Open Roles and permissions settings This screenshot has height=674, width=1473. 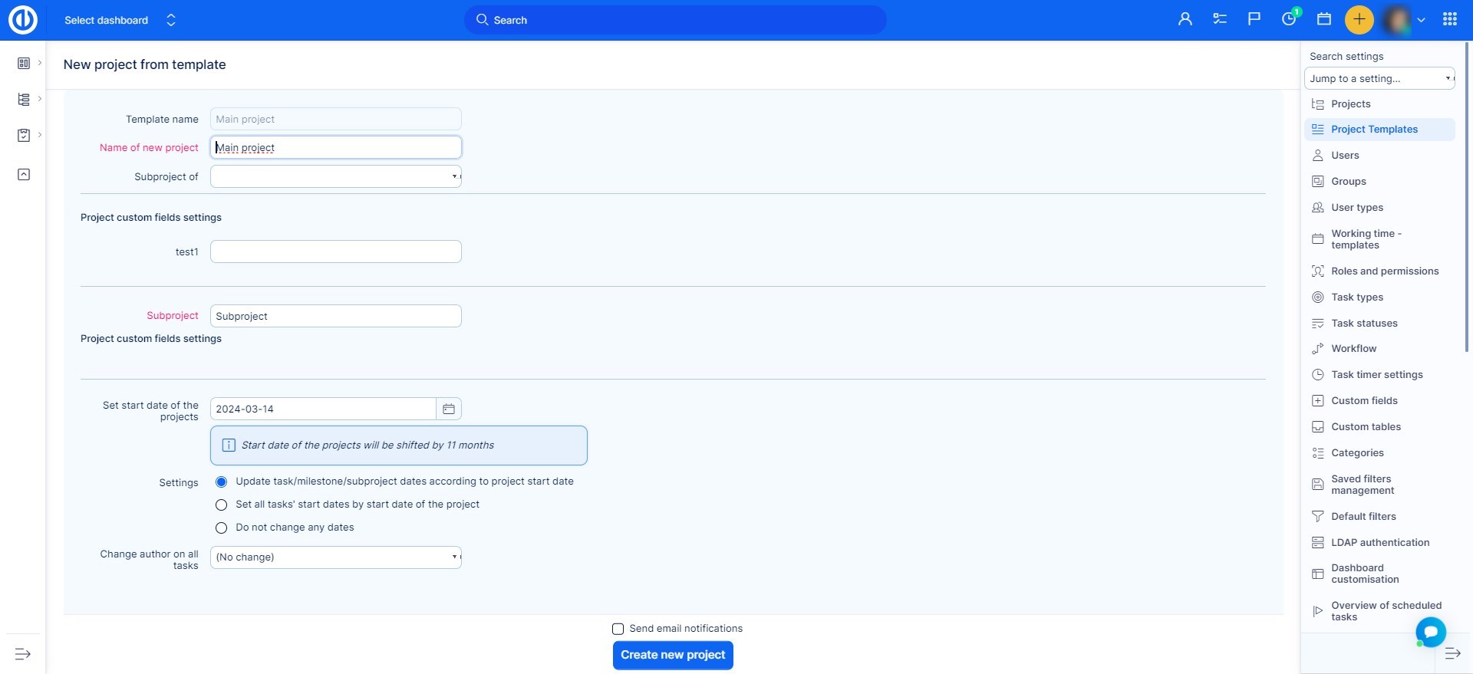[1384, 271]
